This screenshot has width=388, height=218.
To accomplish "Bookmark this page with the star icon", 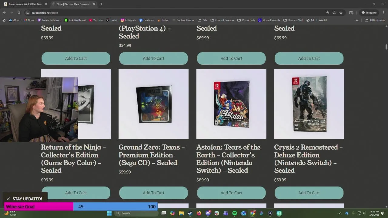I will click(341, 13).
